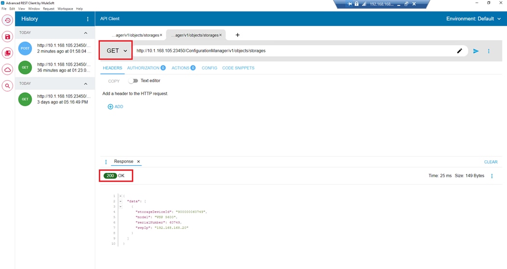Click the COPY headers button
This screenshot has width=507, height=269.
(114, 81)
